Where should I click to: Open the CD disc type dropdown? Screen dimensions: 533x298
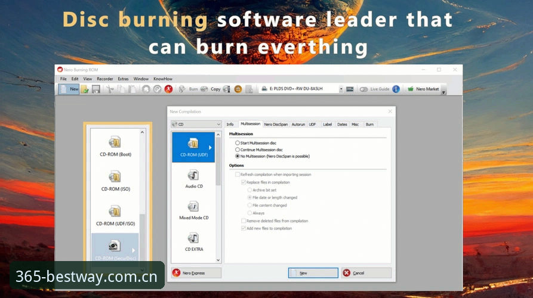pyautogui.click(x=196, y=124)
